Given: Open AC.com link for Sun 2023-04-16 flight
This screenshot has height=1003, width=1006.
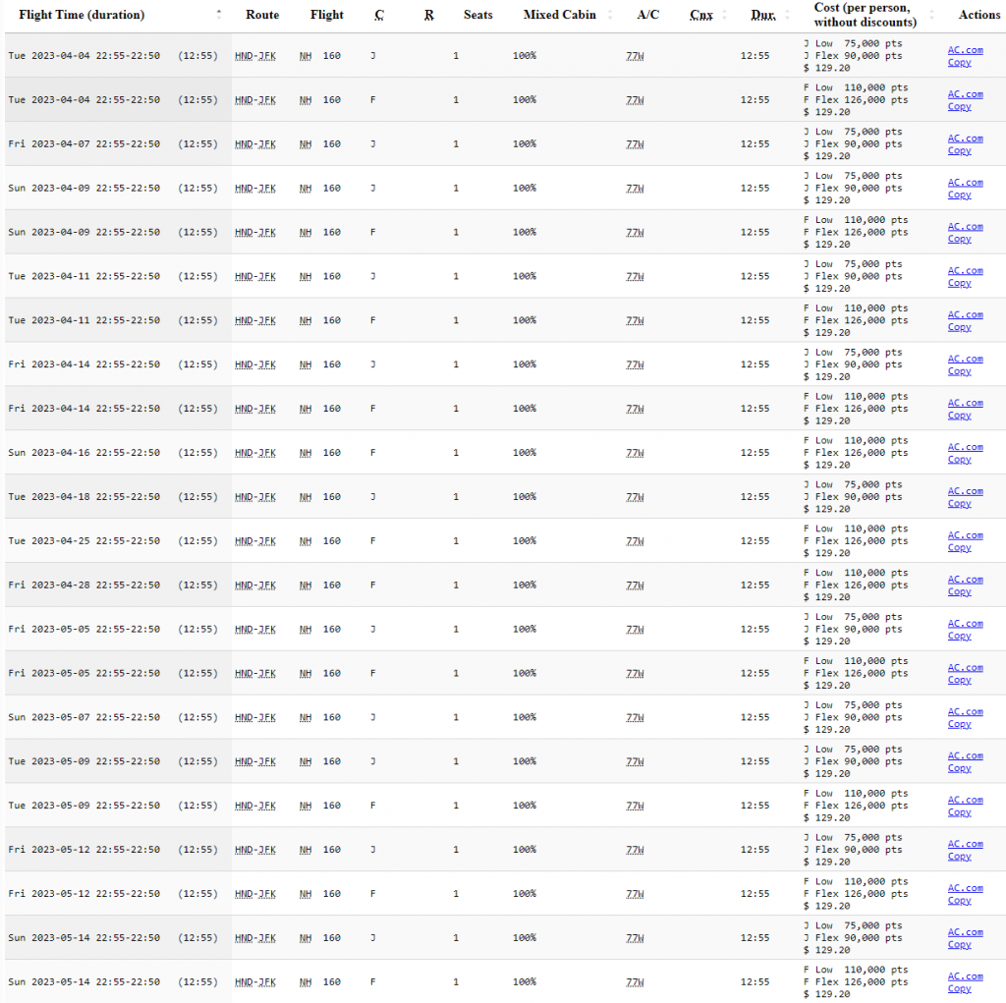Looking at the screenshot, I should 965,447.
